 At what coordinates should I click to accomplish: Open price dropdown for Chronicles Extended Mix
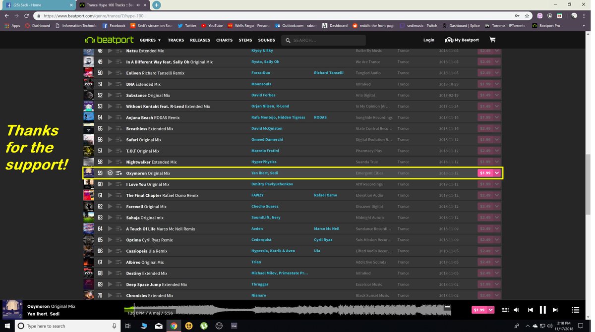point(497,295)
